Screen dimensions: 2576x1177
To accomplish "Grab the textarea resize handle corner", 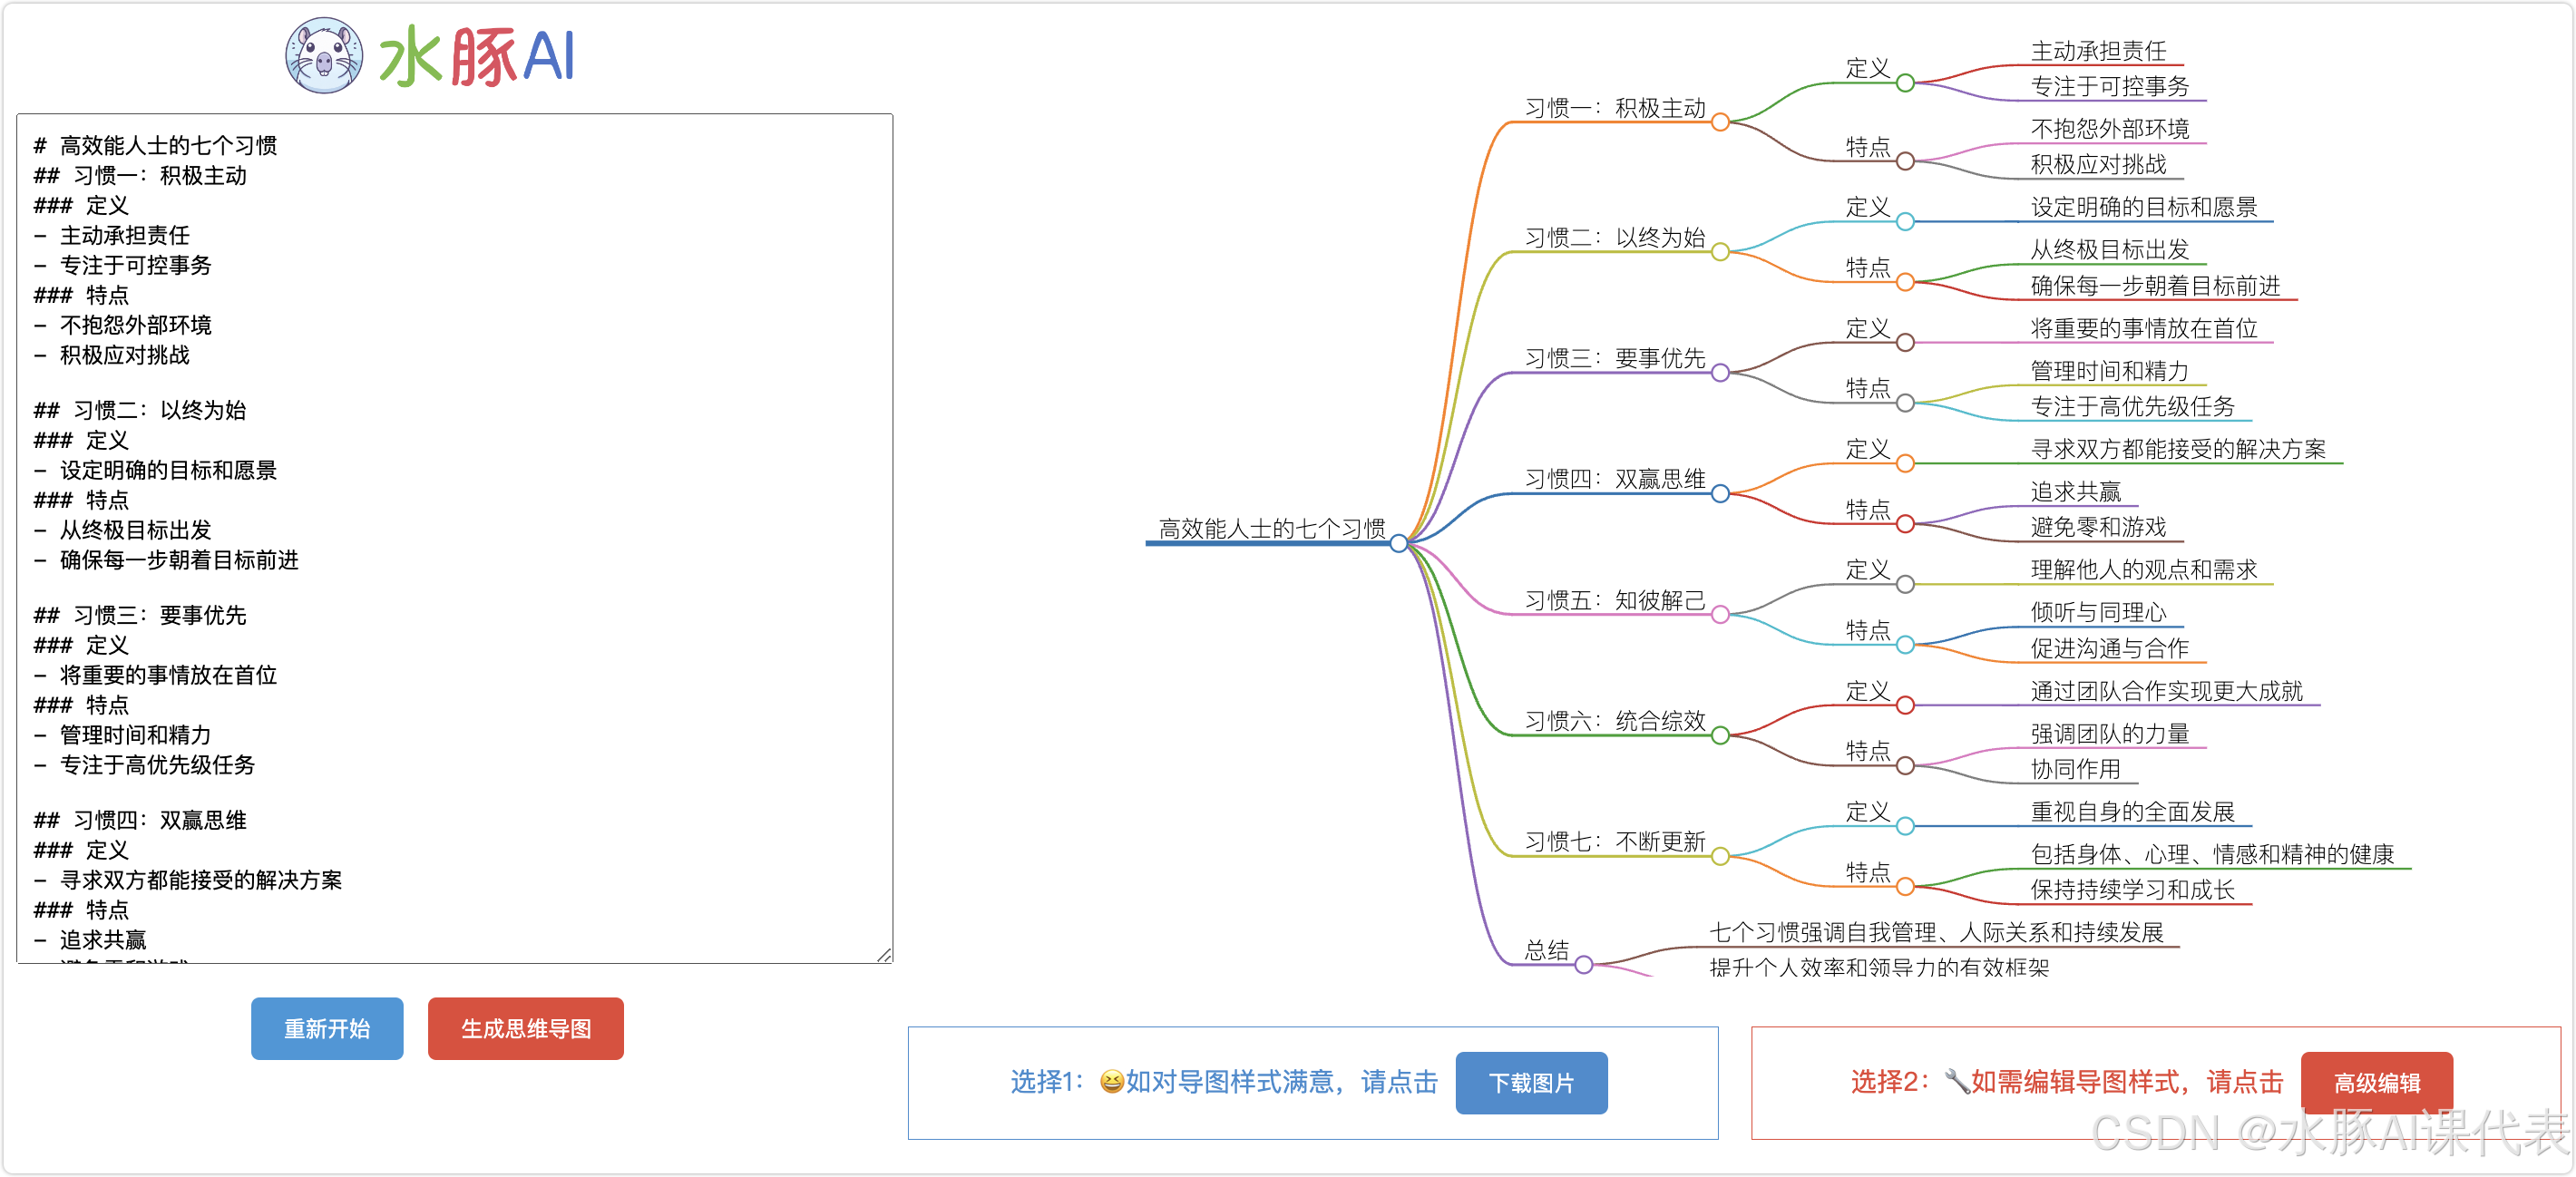I will [884, 955].
